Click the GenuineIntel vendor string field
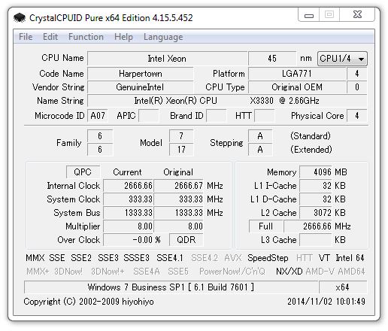Image resolution: width=388 pixels, height=331 pixels. tap(141, 87)
